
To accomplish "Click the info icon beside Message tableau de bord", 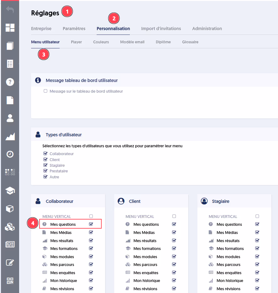I will tap(38, 80).
